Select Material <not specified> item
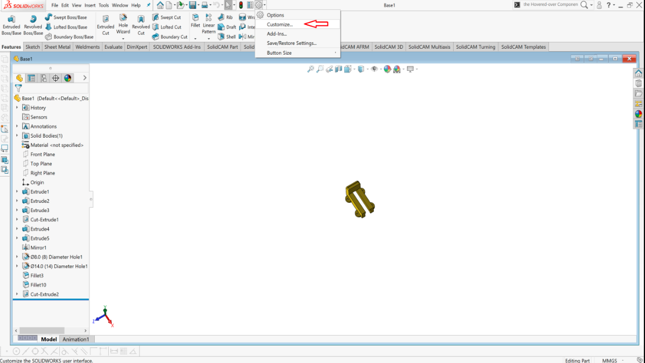This screenshot has width=645, height=363. (52, 145)
